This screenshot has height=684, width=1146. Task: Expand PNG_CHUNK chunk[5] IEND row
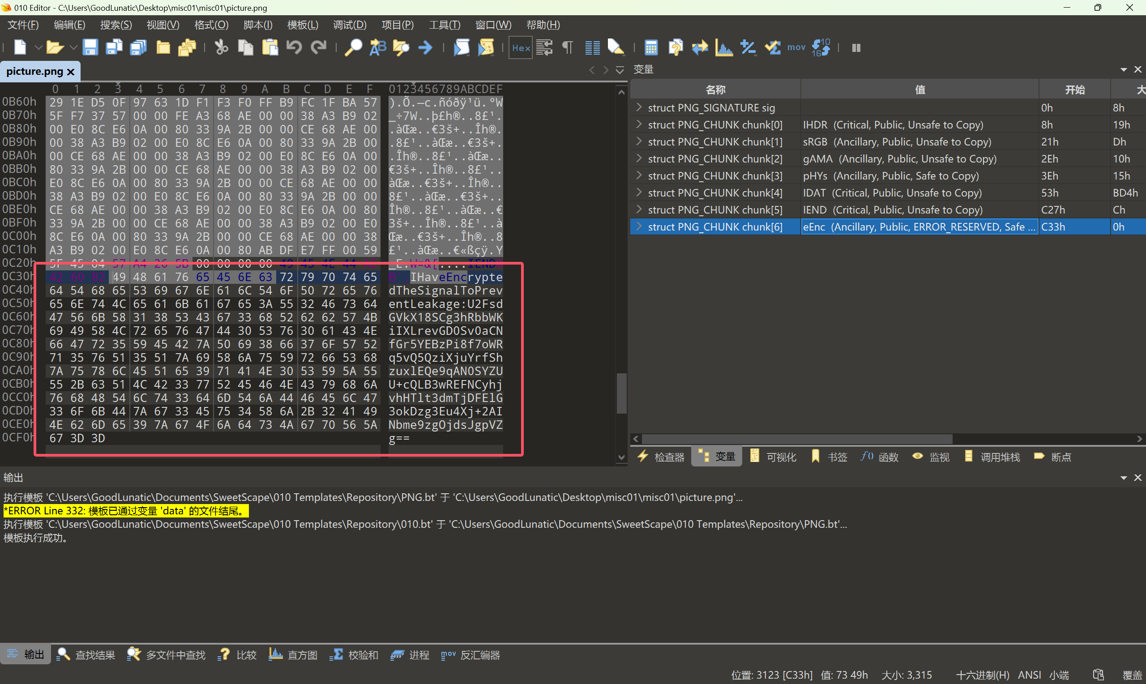638,209
